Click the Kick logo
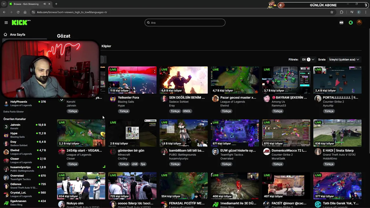Screen dimensions: 370x208 pyautogui.click(x=21, y=23)
